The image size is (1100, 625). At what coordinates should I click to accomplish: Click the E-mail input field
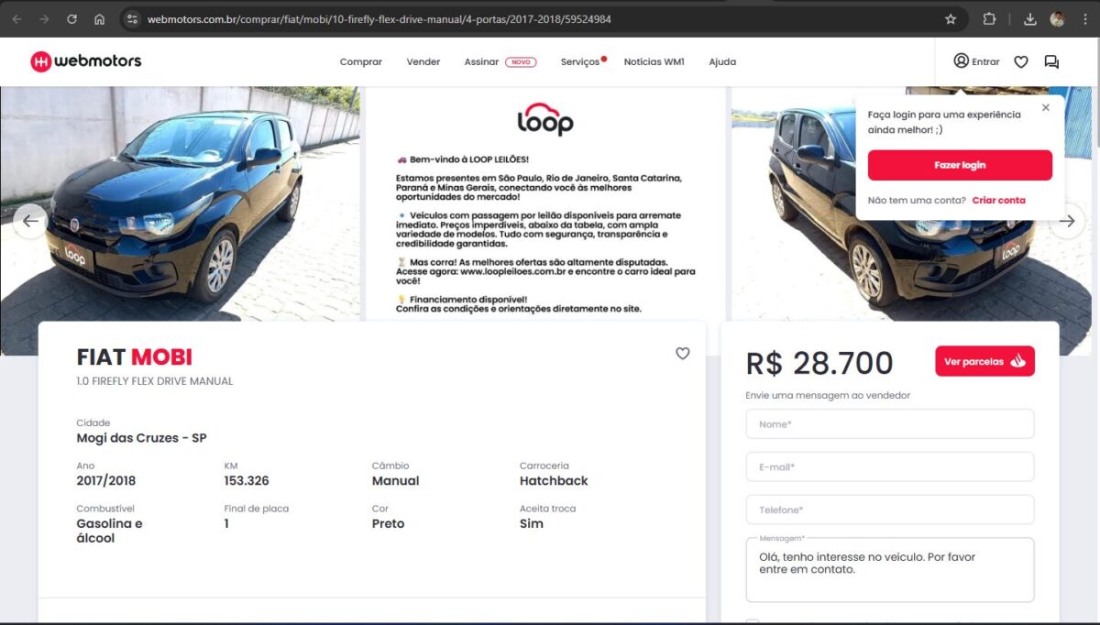coord(890,466)
